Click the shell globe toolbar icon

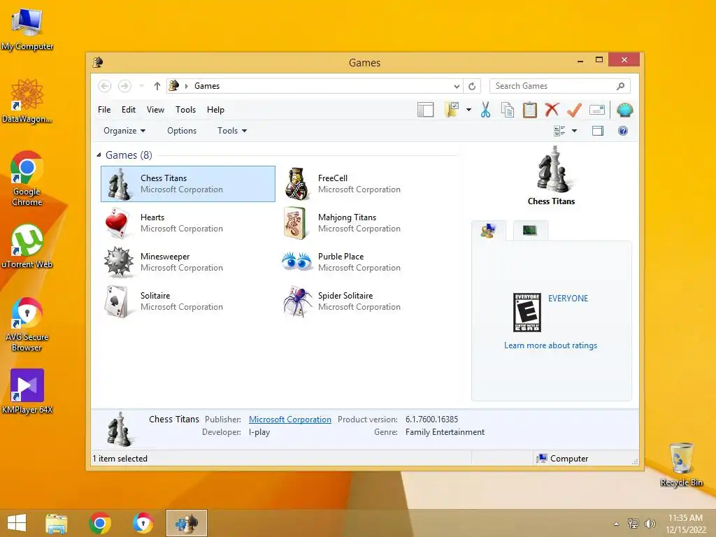point(624,110)
